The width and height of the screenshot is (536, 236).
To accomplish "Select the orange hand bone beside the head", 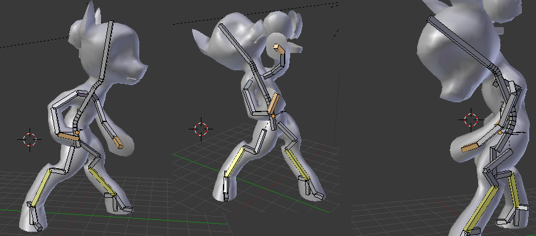I will point(279,49).
